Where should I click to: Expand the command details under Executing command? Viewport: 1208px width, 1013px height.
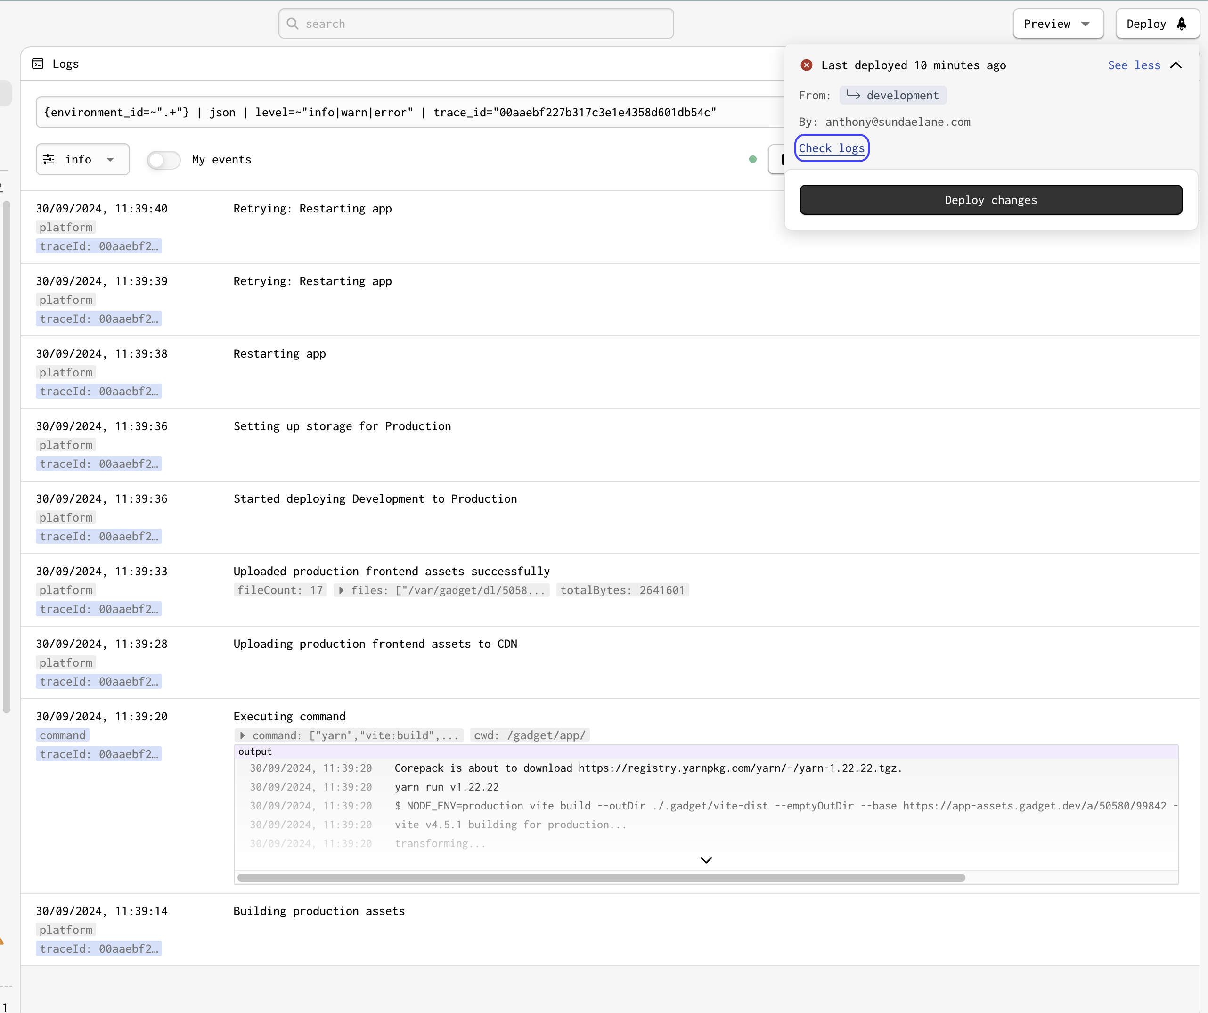pyautogui.click(x=242, y=735)
